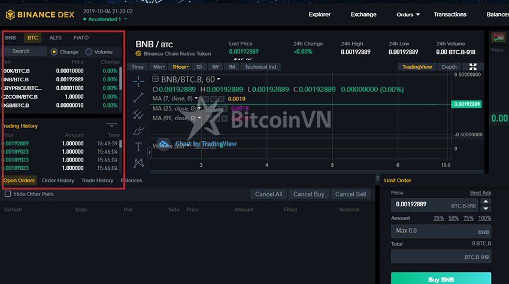Click the Binance DEX logo
Screen dimensions: 509x284
point(40,14)
